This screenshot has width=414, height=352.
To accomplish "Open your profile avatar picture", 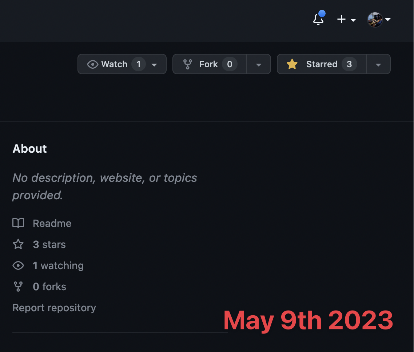I will point(375,20).
